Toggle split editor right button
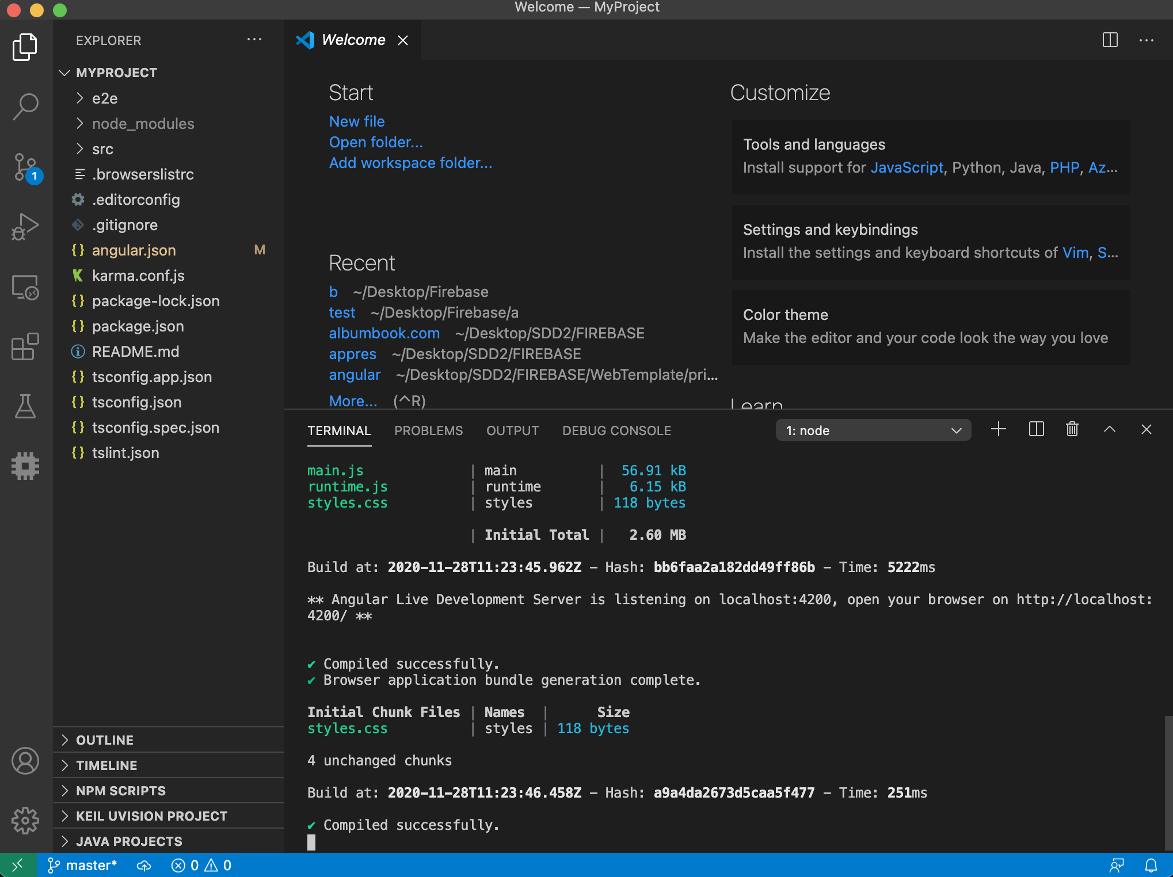 [x=1110, y=40]
